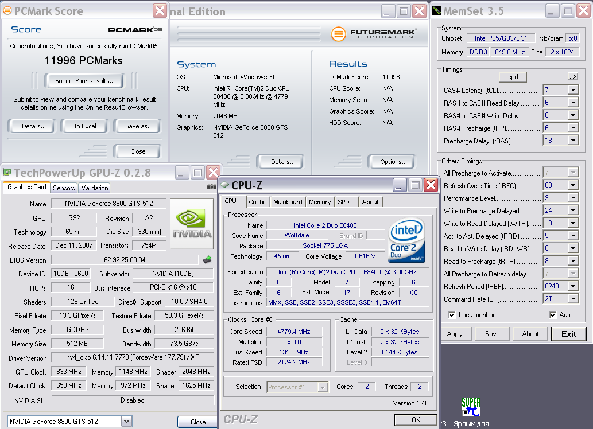The width and height of the screenshot is (593, 429).
Task: Click the Core Speed value 4779.4 MHz
Action: click(x=294, y=331)
